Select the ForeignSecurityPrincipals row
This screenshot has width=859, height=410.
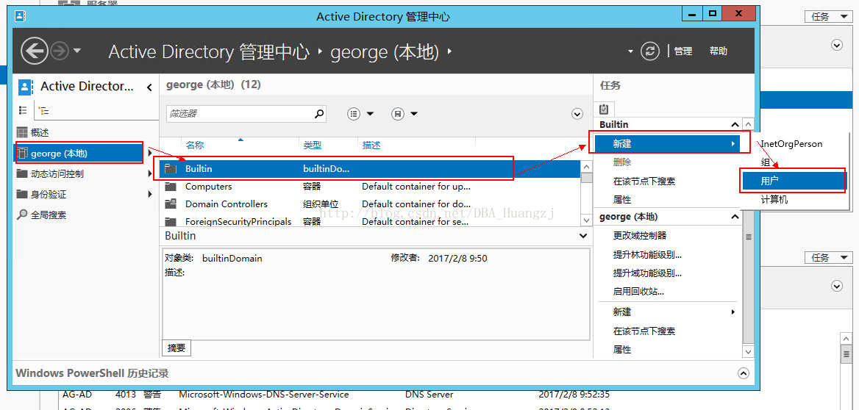click(370, 220)
